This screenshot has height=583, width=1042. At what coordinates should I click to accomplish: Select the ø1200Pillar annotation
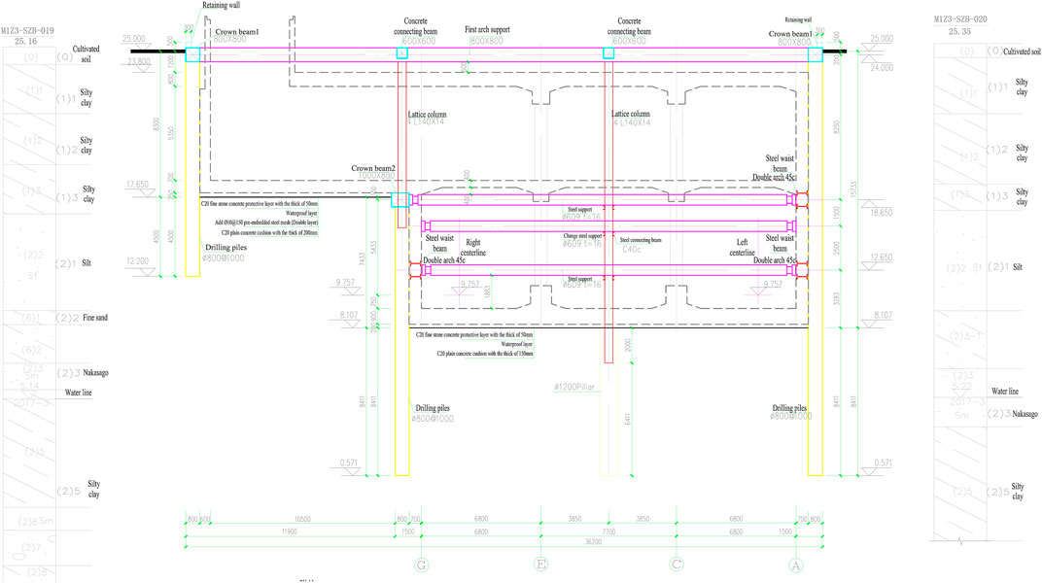coord(574,387)
